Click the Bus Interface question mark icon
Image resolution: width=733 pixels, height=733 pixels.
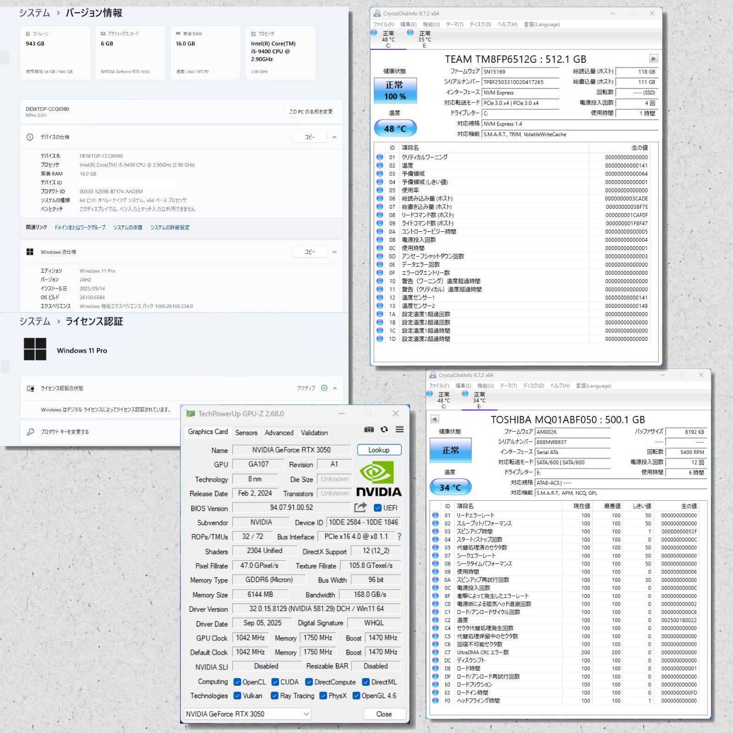pyautogui.click(x=399, y=536)
